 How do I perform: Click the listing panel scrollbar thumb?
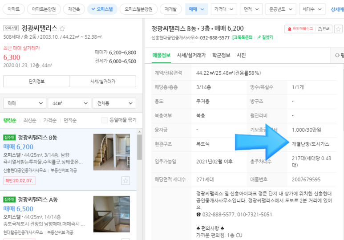tap(139, 147)
